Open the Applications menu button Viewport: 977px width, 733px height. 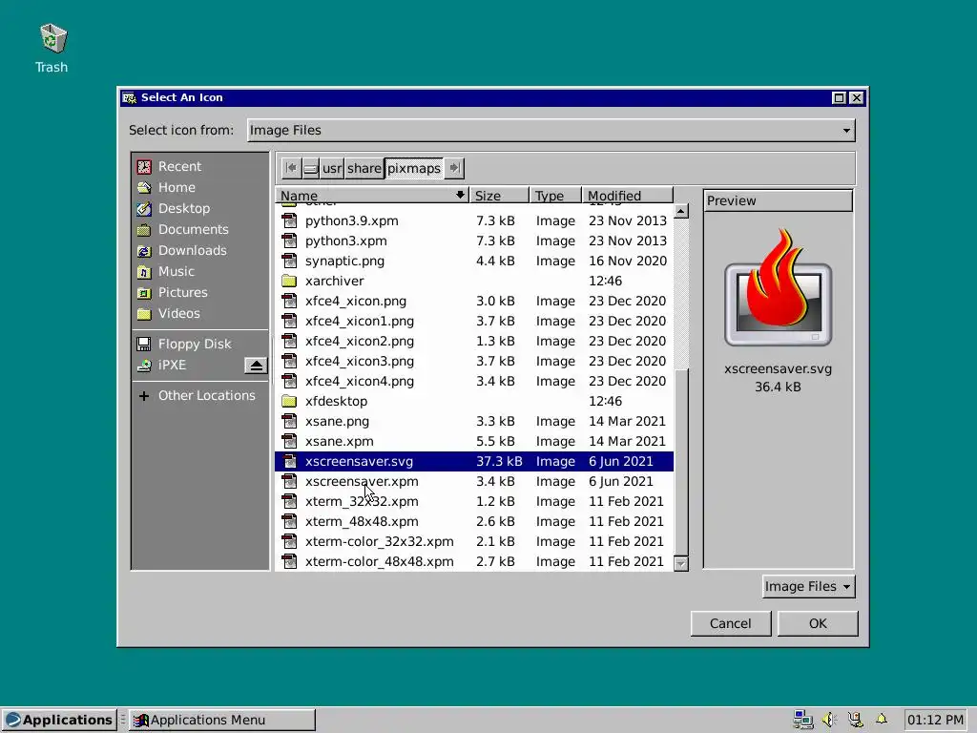click(x=59, y=720)
